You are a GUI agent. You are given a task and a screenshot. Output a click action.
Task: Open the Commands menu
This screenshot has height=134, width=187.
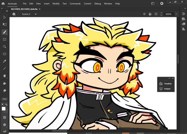click(75, 4)
